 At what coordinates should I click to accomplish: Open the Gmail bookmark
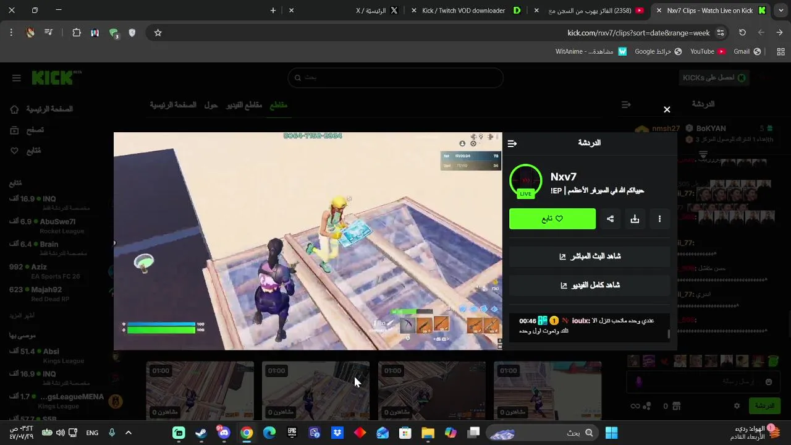(747, 51)
